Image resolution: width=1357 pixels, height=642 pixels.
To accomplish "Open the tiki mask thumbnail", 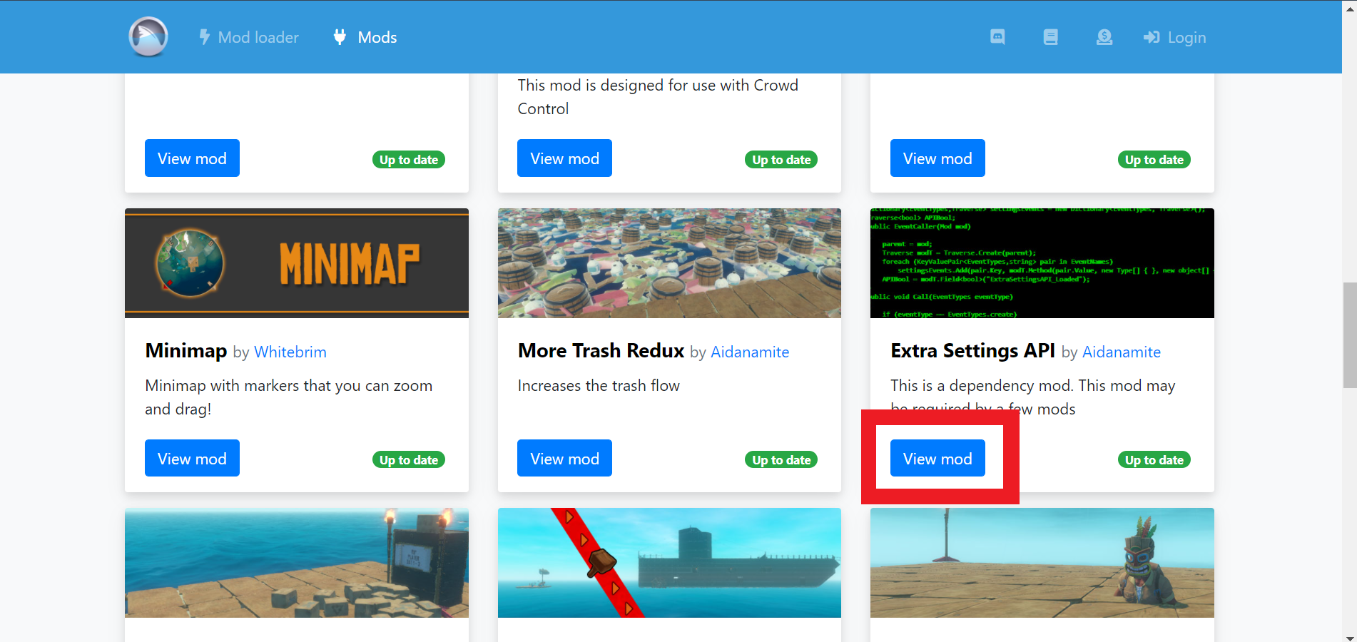I will 1042,563.
